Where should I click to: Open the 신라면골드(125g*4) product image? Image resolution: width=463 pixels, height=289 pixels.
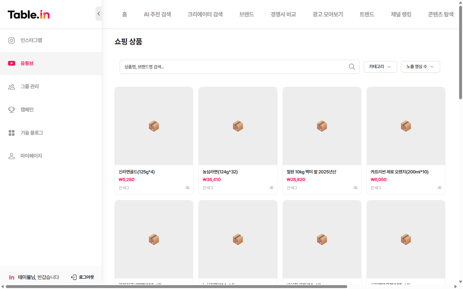coord(154,126)
